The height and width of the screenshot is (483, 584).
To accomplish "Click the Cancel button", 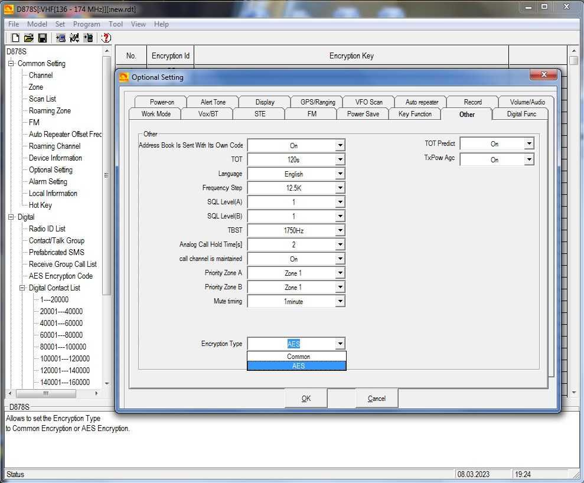I will (x=377, y=398).
